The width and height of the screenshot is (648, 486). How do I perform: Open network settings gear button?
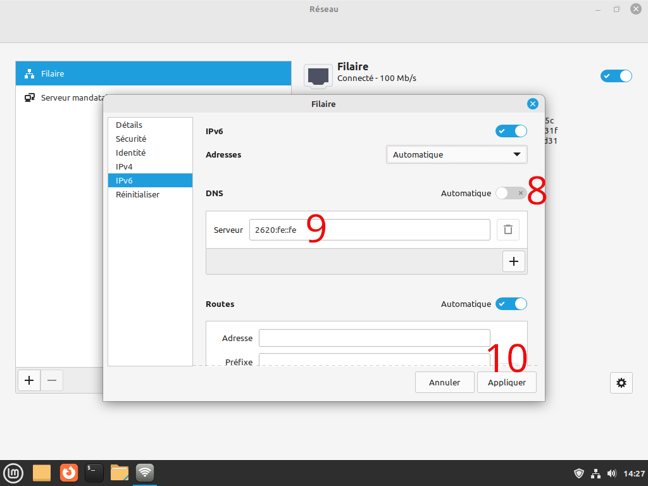pos(621,382)
